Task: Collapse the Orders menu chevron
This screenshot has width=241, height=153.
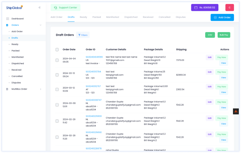Action: [x=40, y=25]
